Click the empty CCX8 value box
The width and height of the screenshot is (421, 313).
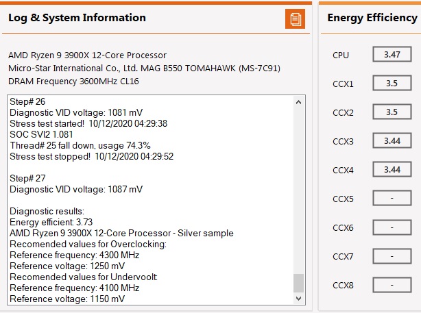pyautogui.click(x=392, y=285)
